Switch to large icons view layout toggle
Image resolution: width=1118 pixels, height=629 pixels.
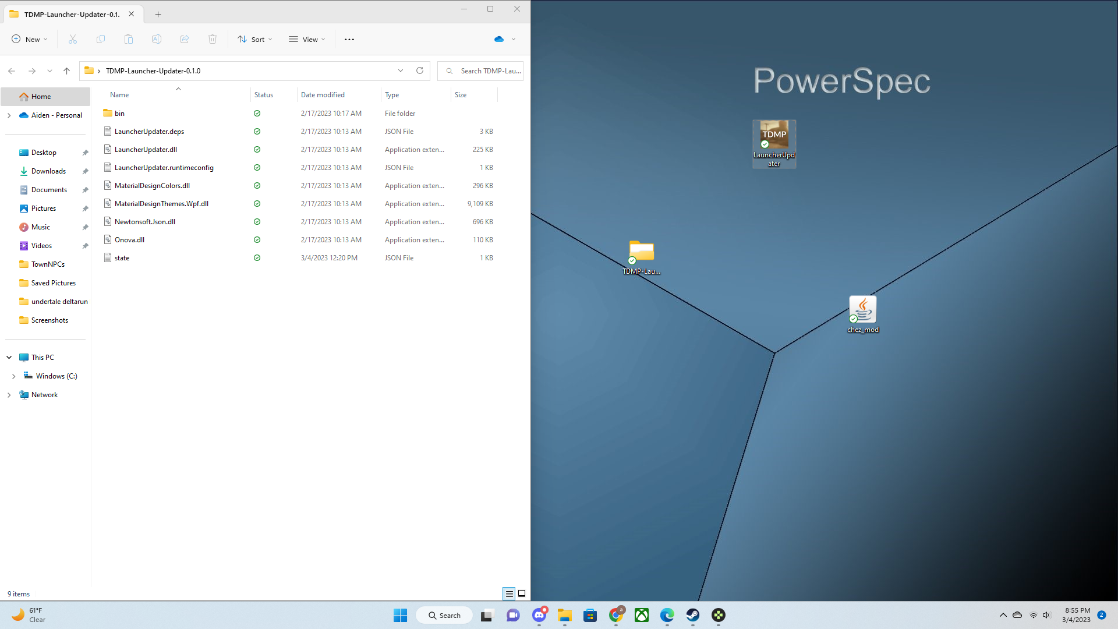[522, 593]
